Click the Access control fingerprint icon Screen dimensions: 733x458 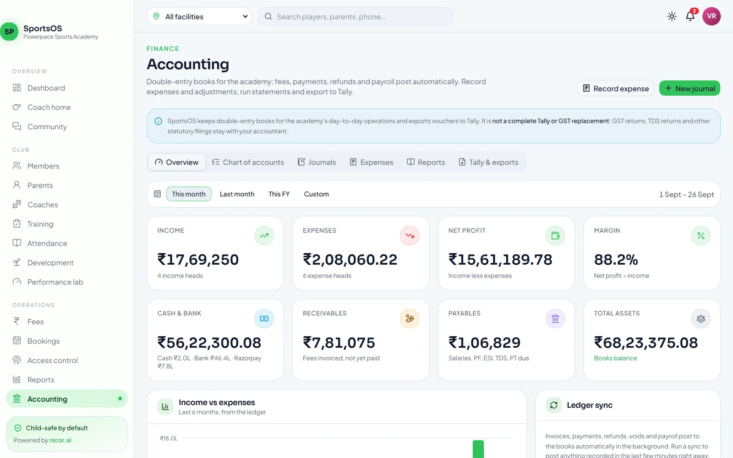point(17,360)
